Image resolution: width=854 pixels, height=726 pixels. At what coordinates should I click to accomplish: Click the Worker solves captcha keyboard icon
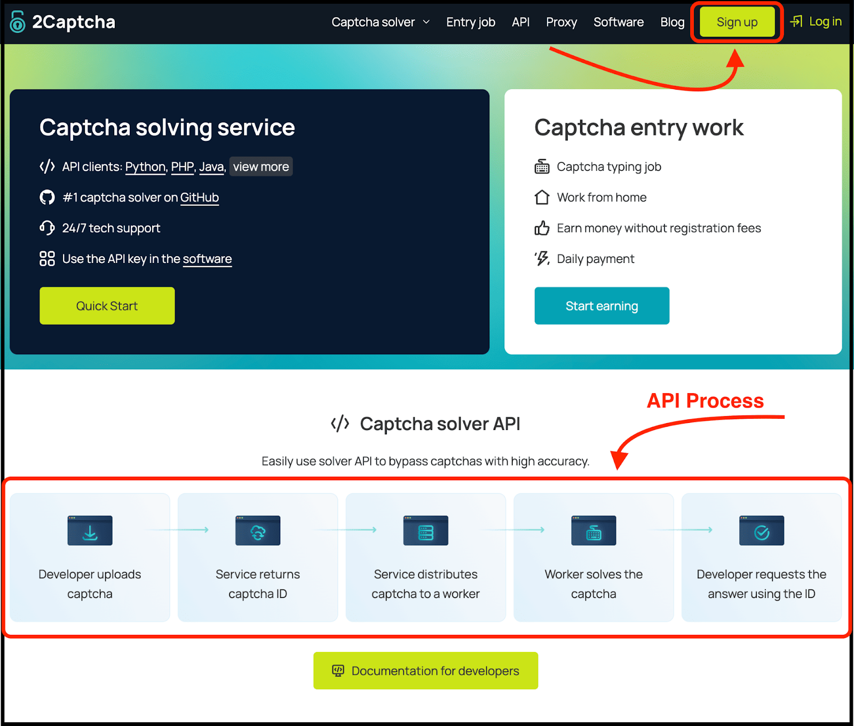pyautogui.click(x=593, y=530)
